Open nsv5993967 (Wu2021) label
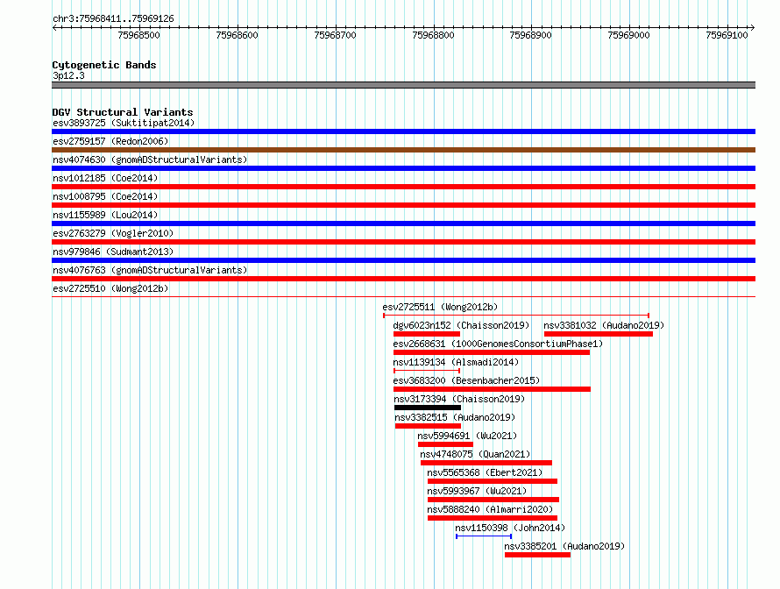Screen dimensions: 780x589 pyautogui.click(x=477, y=491)
